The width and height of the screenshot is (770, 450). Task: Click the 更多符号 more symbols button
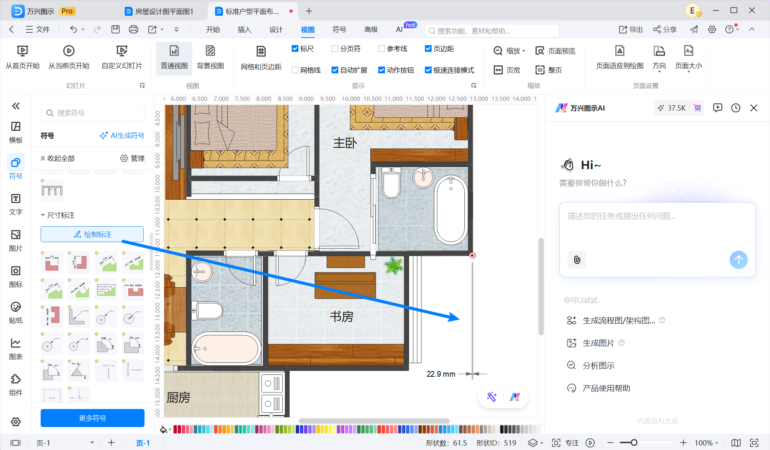(x=93, y=418)
